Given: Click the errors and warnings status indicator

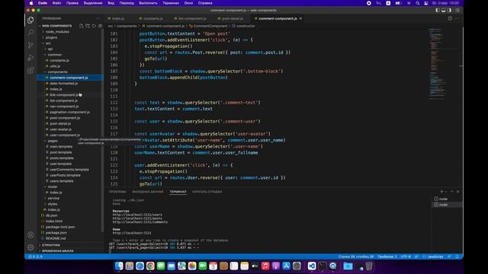Looking at the screenshot, I should [35, 256].
